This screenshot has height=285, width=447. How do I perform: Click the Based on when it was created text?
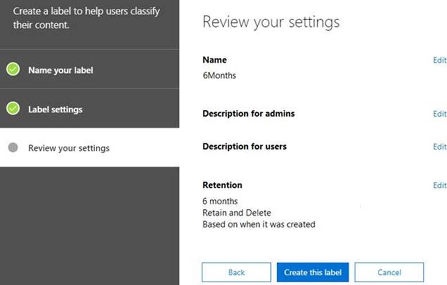coord(259,224)
